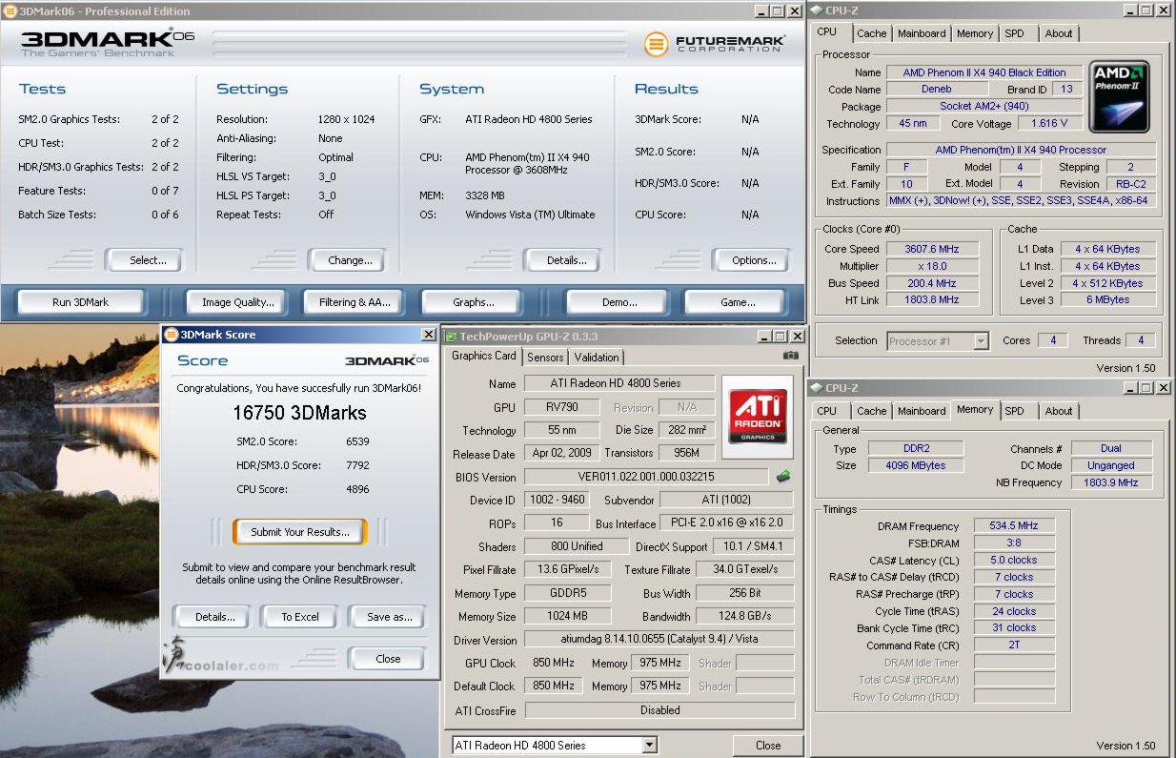Click the upper CPU-Z window title icon

[x=816, y=10]
